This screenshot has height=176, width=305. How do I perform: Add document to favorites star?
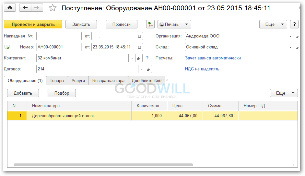pyautogui.click(x=53, y=8)
